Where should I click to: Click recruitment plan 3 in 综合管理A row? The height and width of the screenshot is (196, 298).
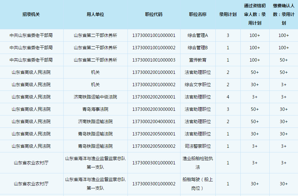pos(228,35)
